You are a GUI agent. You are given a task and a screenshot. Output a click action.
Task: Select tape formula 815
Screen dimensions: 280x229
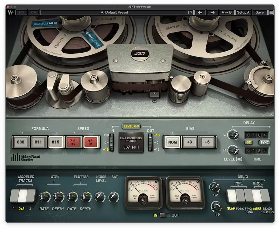point(55,142)
